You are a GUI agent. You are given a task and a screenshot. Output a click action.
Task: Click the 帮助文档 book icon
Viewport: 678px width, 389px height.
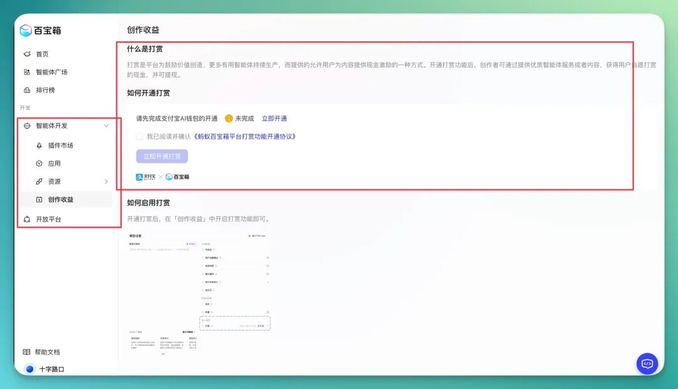click(x=26, y=352)
